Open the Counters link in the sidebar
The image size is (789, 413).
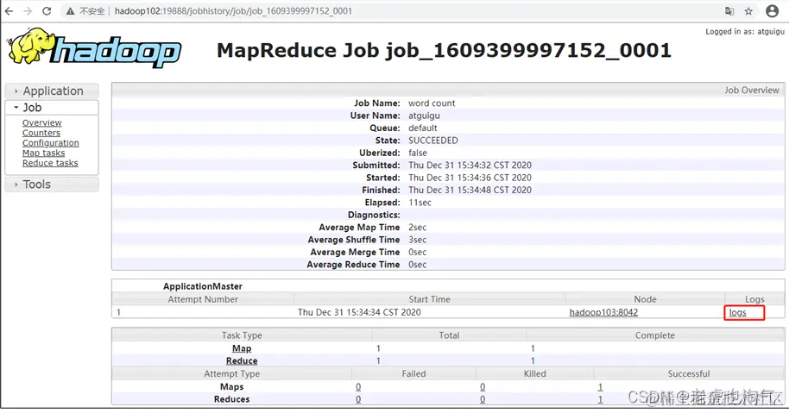click(41, 133)
